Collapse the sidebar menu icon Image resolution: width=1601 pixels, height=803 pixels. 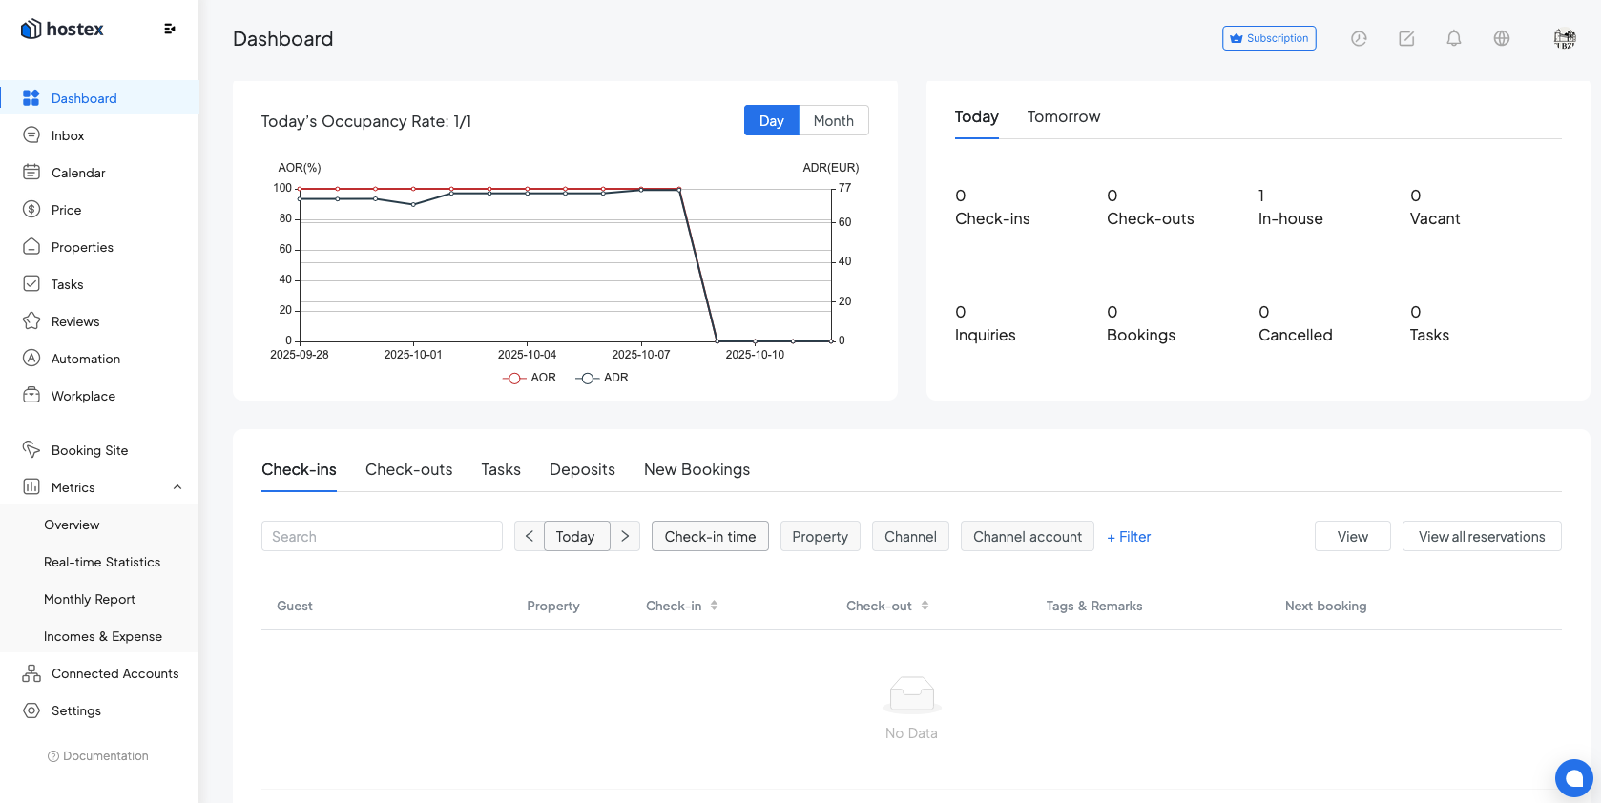pos(170,30)
